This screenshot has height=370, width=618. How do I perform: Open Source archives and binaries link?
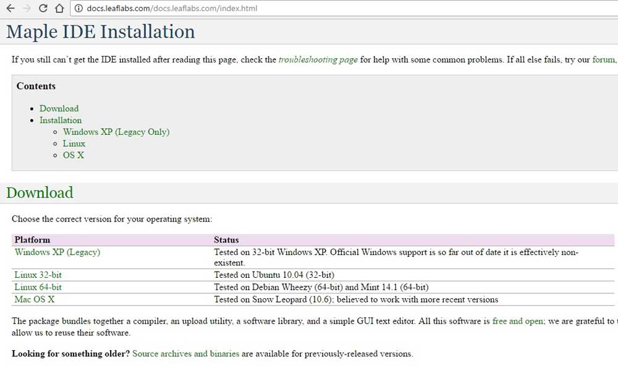click(x=185, y=353)
